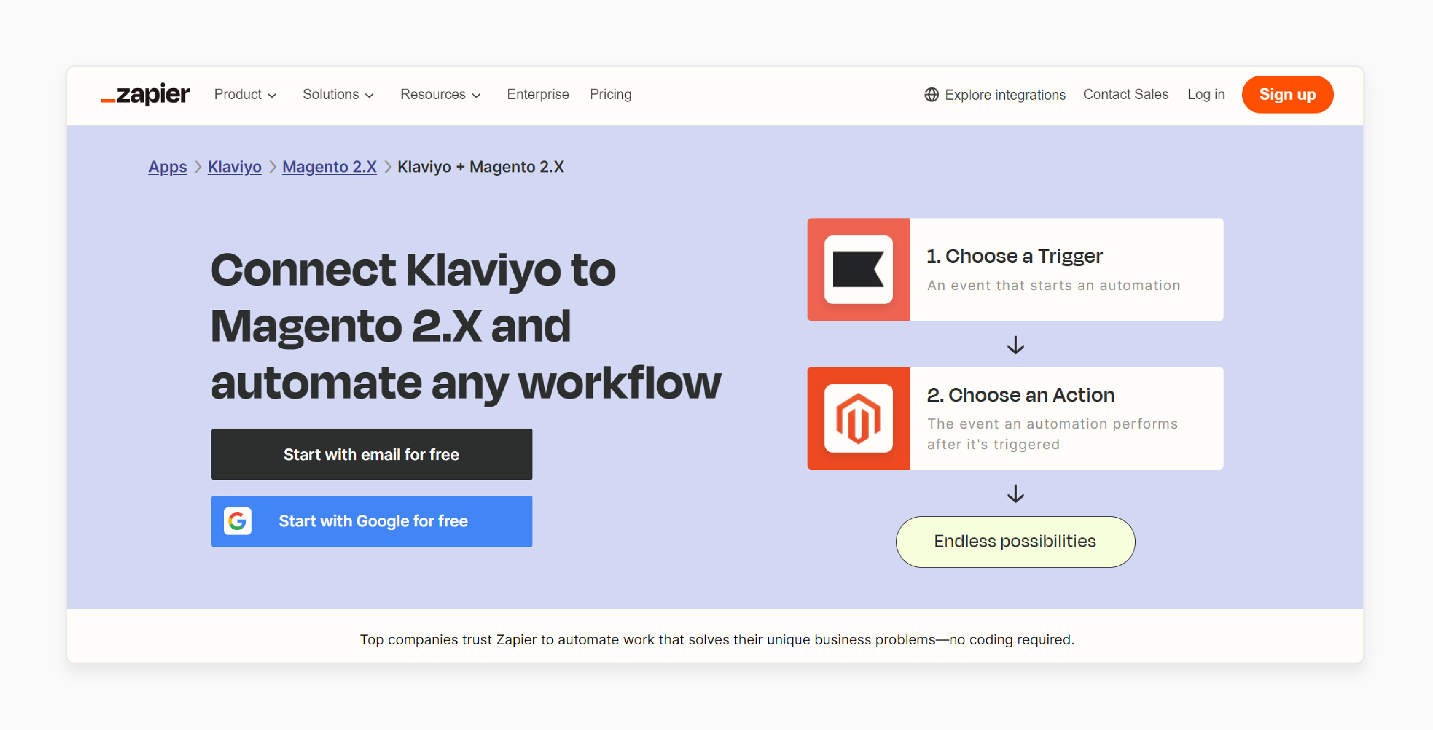This screenshot has width=1433, height=730.
Task: Click the 'Klaviyo + Magento 2.X' breadcrumb text
Action: click(x=481, y=167)
